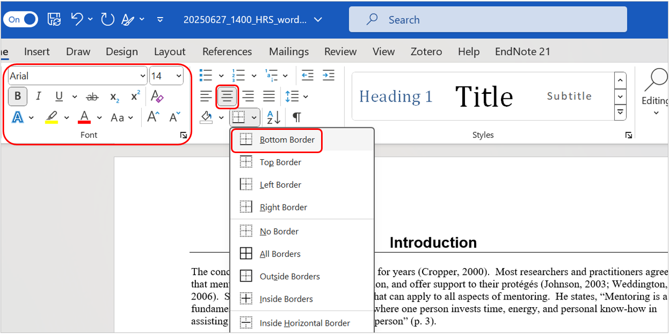Click the subscript icon
This screenshot has height=334, width=670.
pyautogui.click(x=114, y=96)
